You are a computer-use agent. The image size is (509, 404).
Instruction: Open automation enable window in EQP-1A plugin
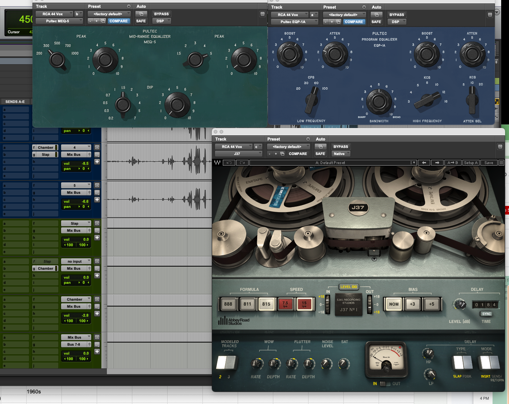coord(376,15)
